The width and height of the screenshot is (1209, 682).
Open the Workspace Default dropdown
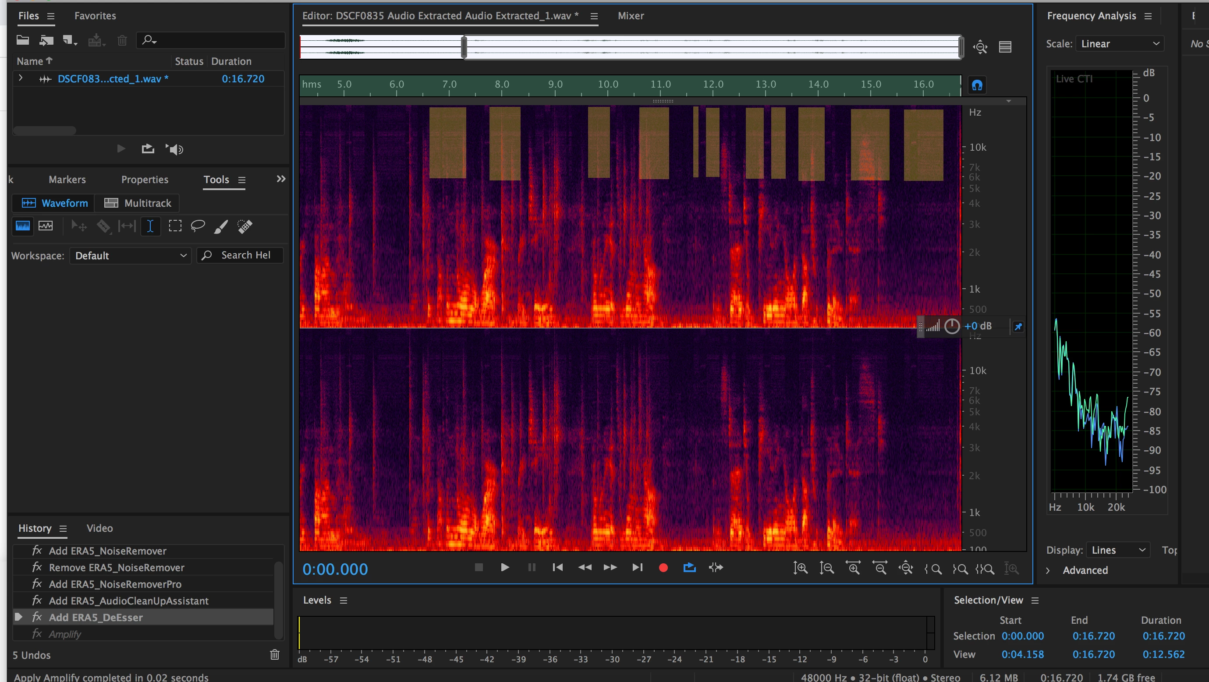click(x=130, y=256)
